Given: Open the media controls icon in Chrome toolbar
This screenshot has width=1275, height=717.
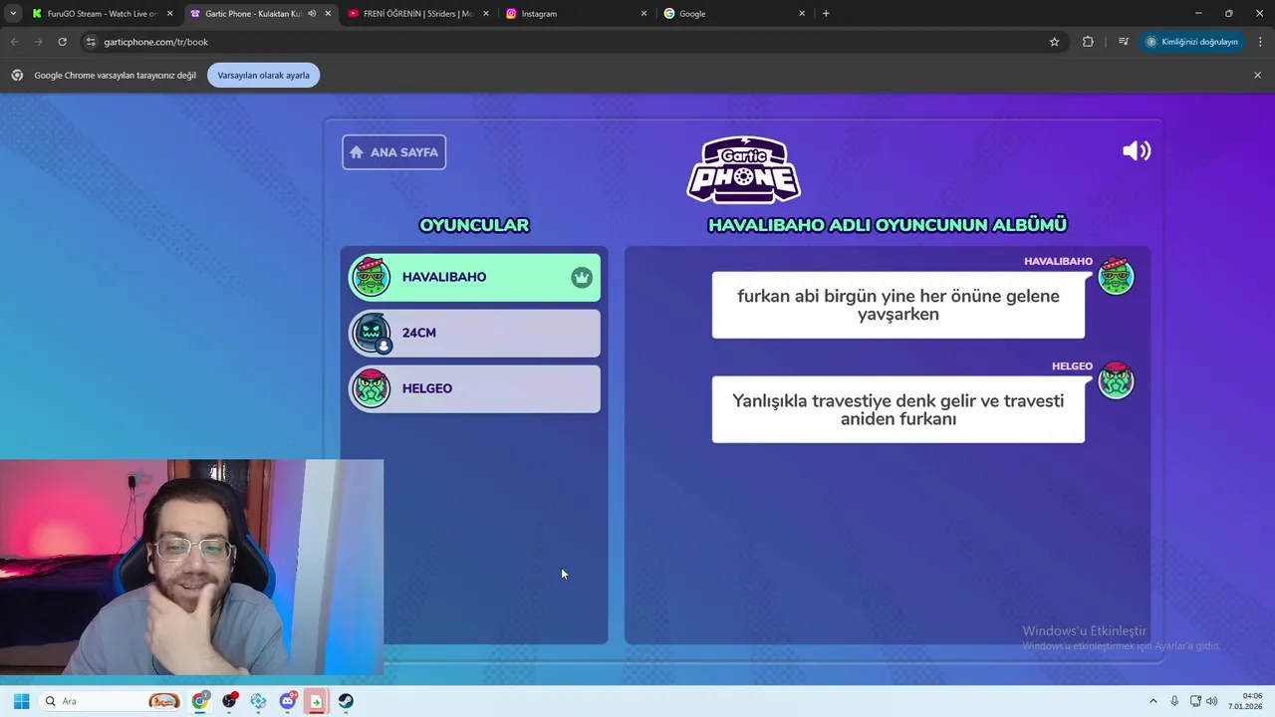Looking at the screenshot, I should (1123, 42).
